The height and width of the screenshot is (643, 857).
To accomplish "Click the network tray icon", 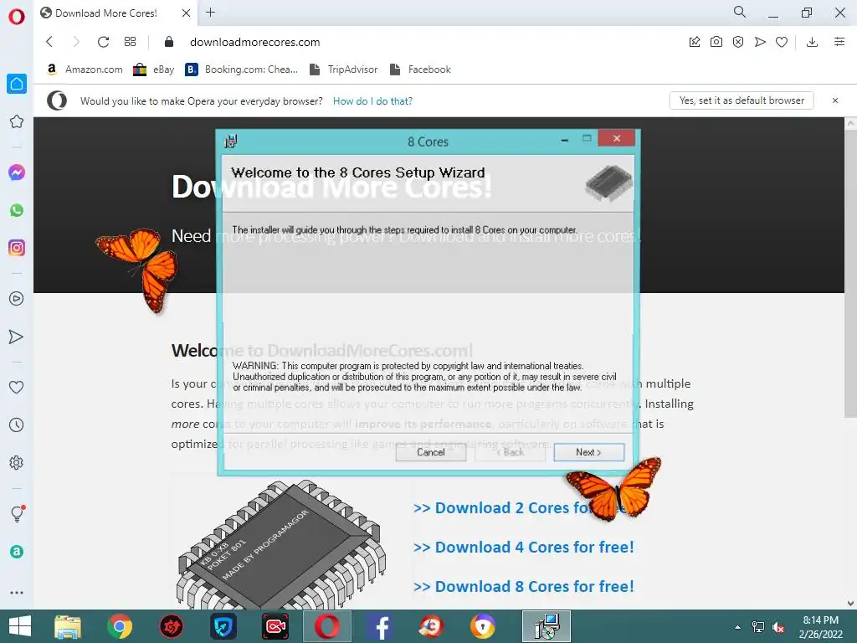I will click(758, 627).
